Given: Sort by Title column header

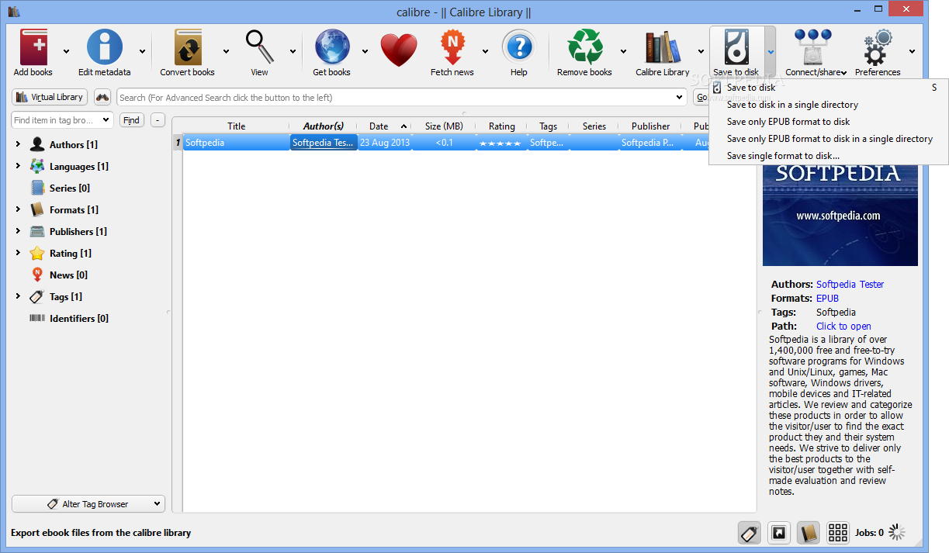Looking at the screenshot, I should point(237,126).
